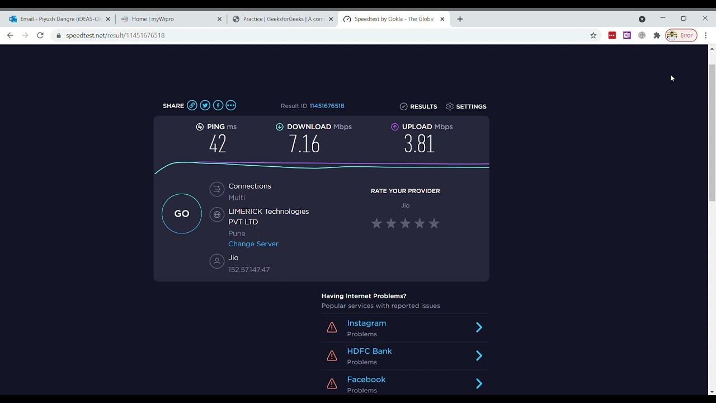Screen dimensions: 716x403
Task: Reload the speedtest page
Action: pyautogui.click(x=40, y=35)
